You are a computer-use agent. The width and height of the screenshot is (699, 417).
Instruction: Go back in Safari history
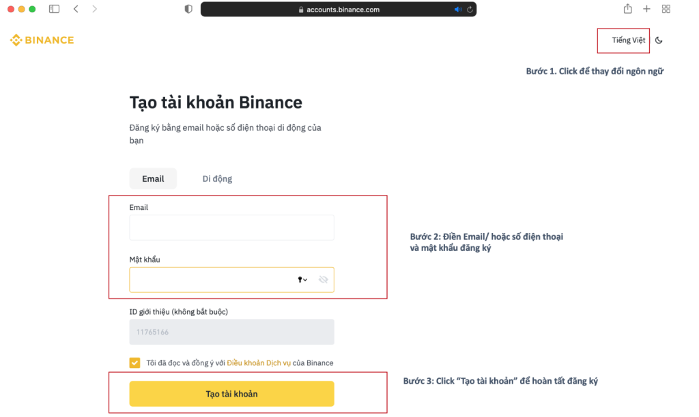pyautogui.click(x=76, y=9)
